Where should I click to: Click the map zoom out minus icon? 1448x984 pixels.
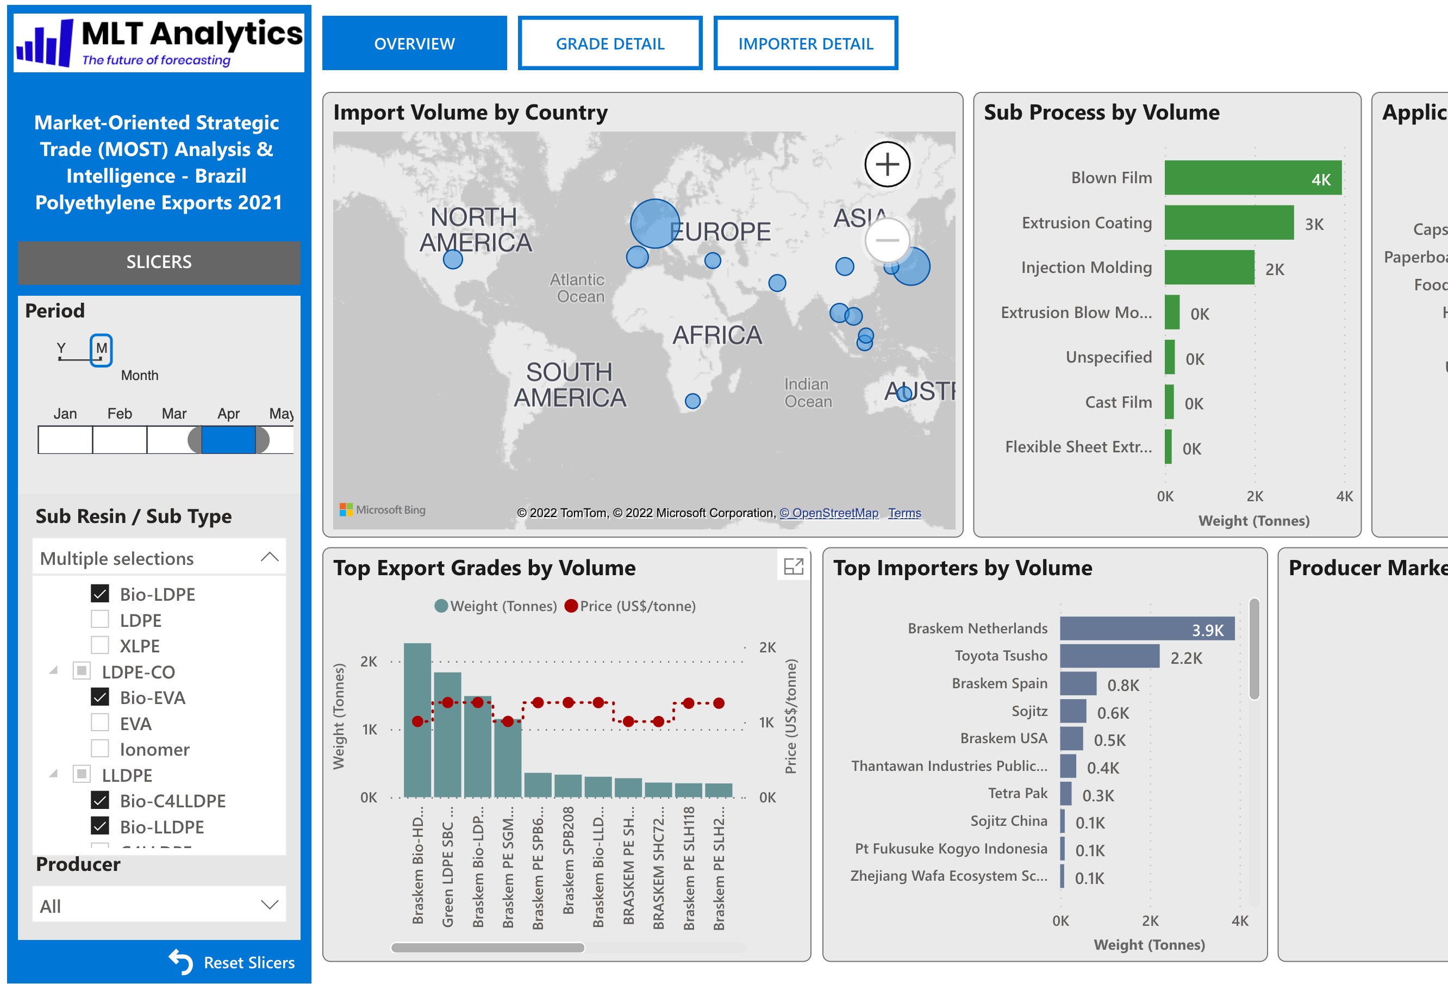point(887,240)
